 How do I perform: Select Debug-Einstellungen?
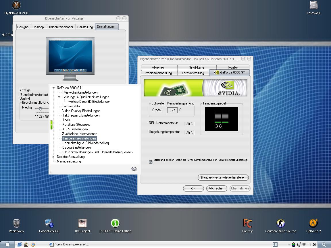76,148
